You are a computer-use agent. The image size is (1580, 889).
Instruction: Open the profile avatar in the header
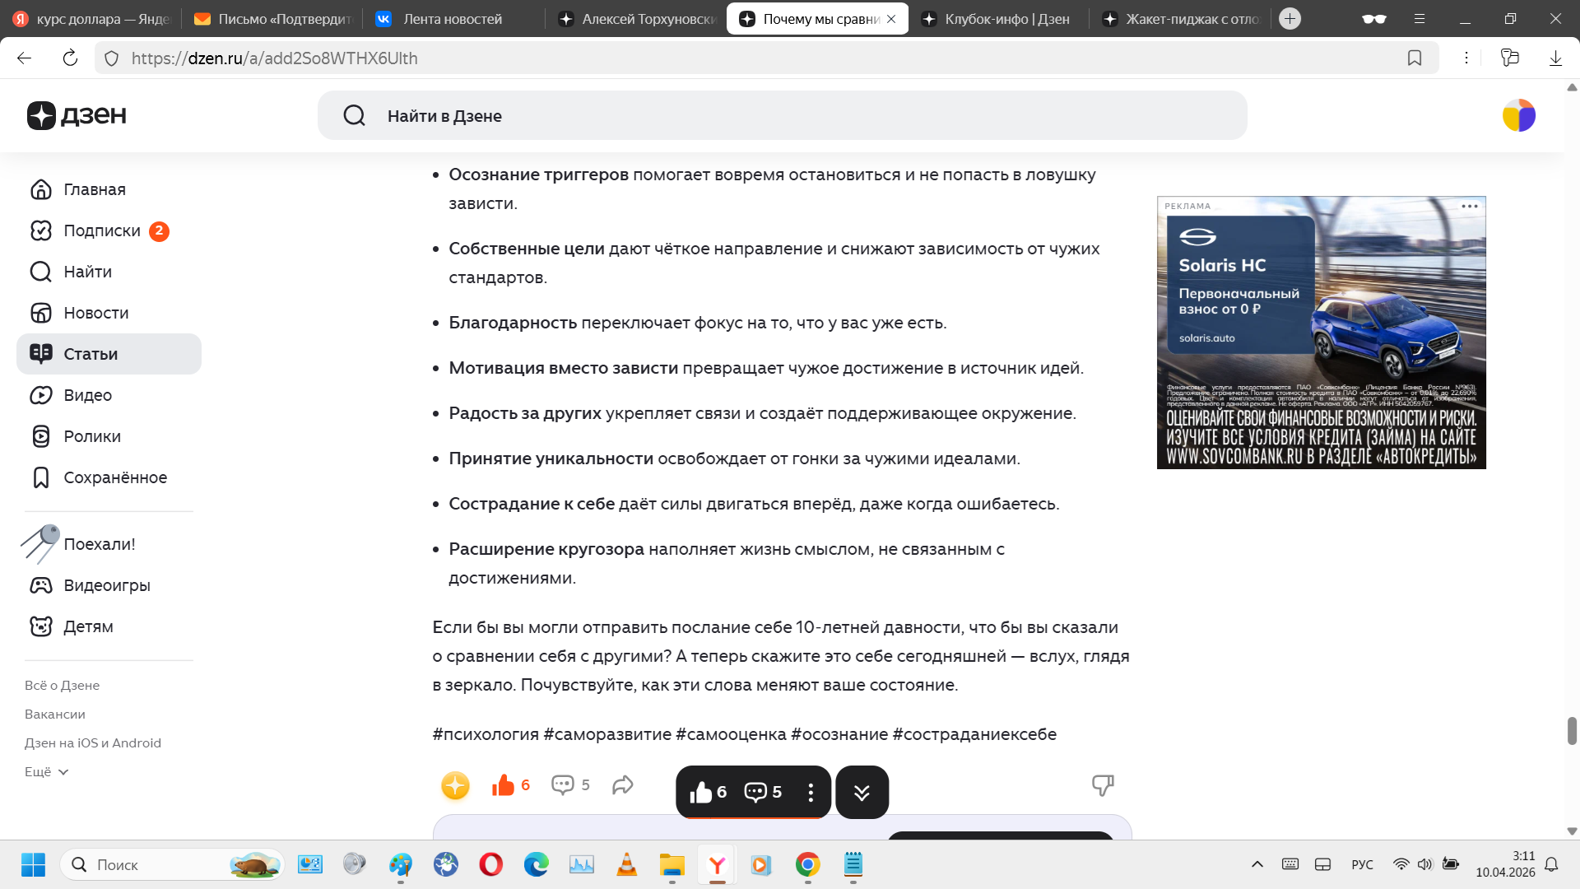(x=1518, y=116)
